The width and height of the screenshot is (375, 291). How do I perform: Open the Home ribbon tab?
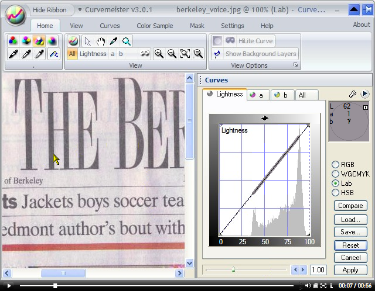(x=45, y=26)
